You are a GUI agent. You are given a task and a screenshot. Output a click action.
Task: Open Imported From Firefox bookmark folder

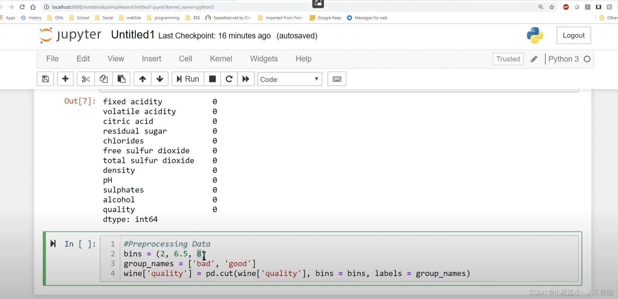(x=281, y=18)
